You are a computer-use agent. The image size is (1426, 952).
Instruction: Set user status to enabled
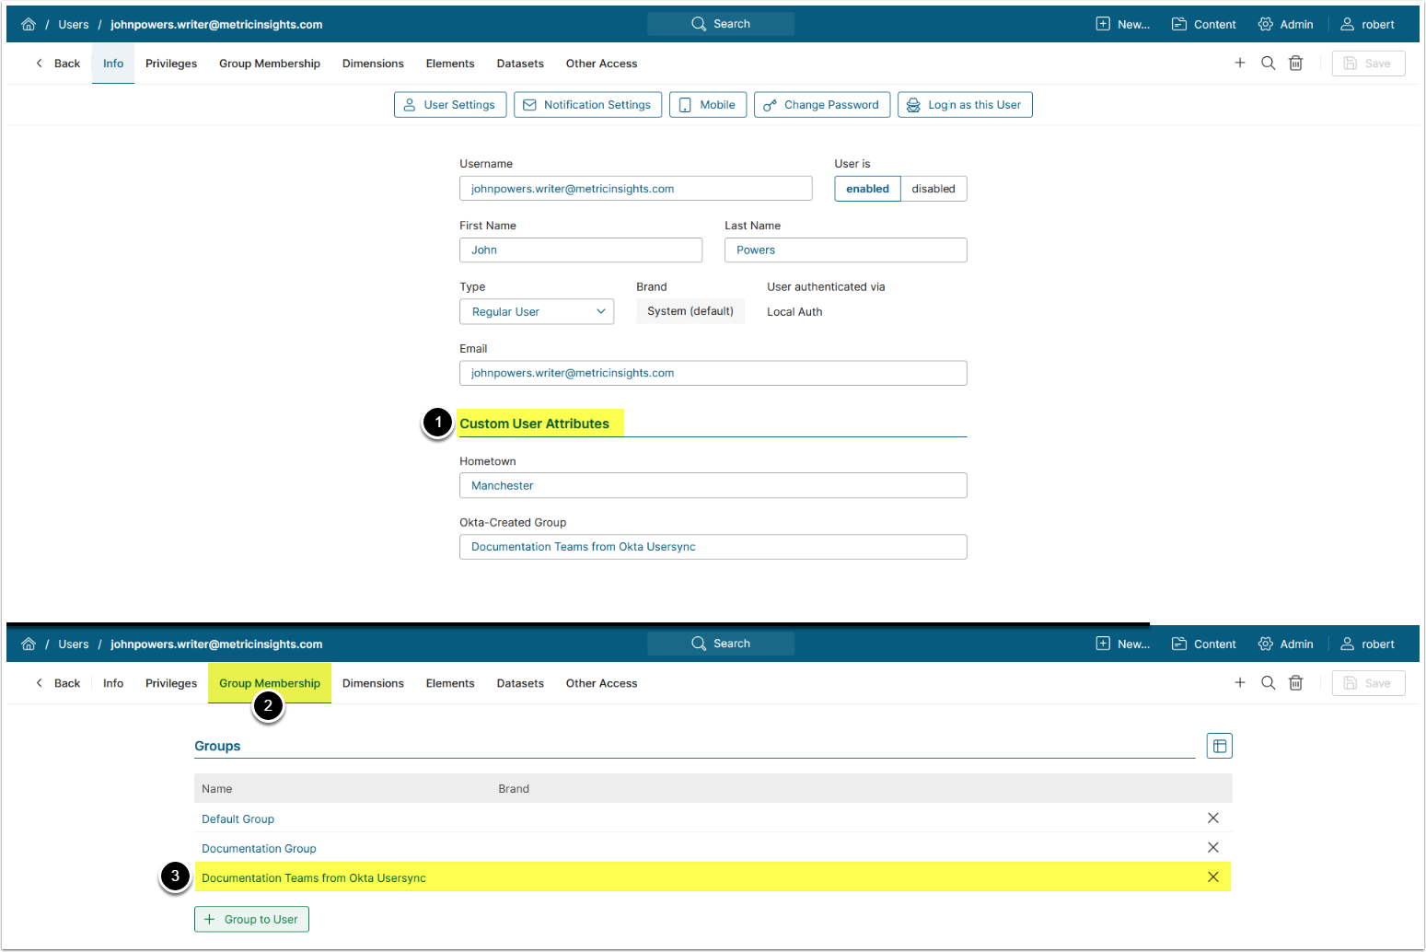(x=867, y=189)
